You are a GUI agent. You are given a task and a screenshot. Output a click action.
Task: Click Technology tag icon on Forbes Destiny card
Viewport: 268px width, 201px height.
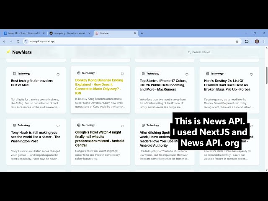click(208, 74)
